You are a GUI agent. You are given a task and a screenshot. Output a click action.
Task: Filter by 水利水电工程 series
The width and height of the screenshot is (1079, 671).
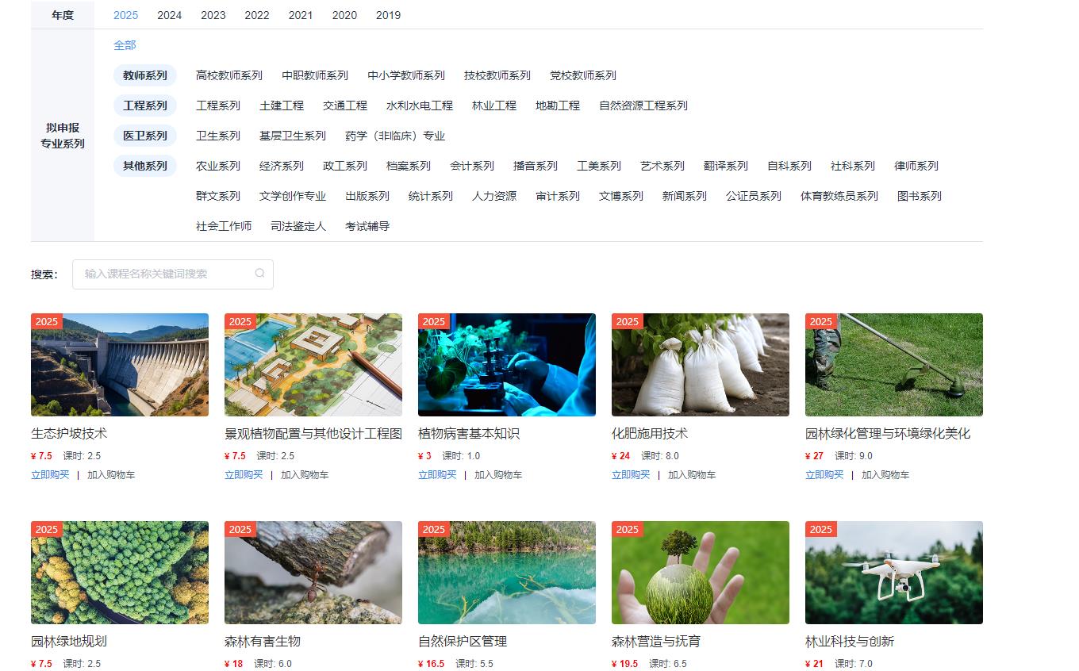(419, 105)
